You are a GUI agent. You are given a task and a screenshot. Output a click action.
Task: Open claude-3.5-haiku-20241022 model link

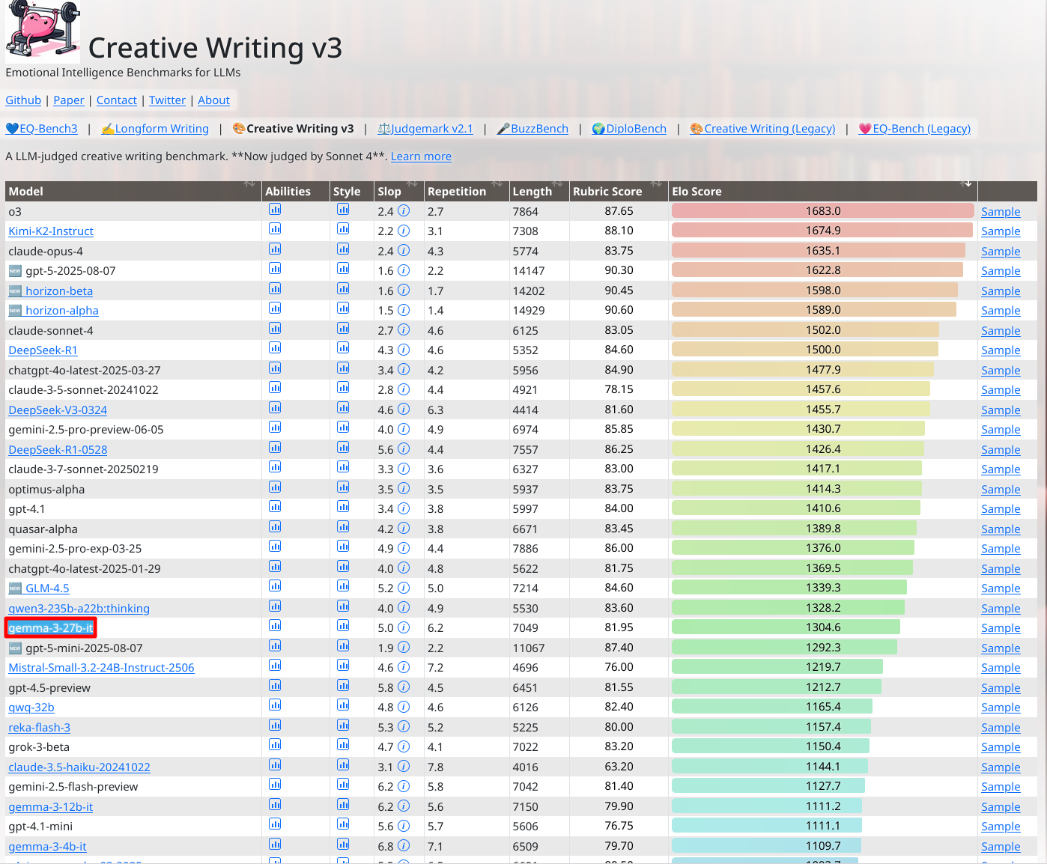coord(79,767)
